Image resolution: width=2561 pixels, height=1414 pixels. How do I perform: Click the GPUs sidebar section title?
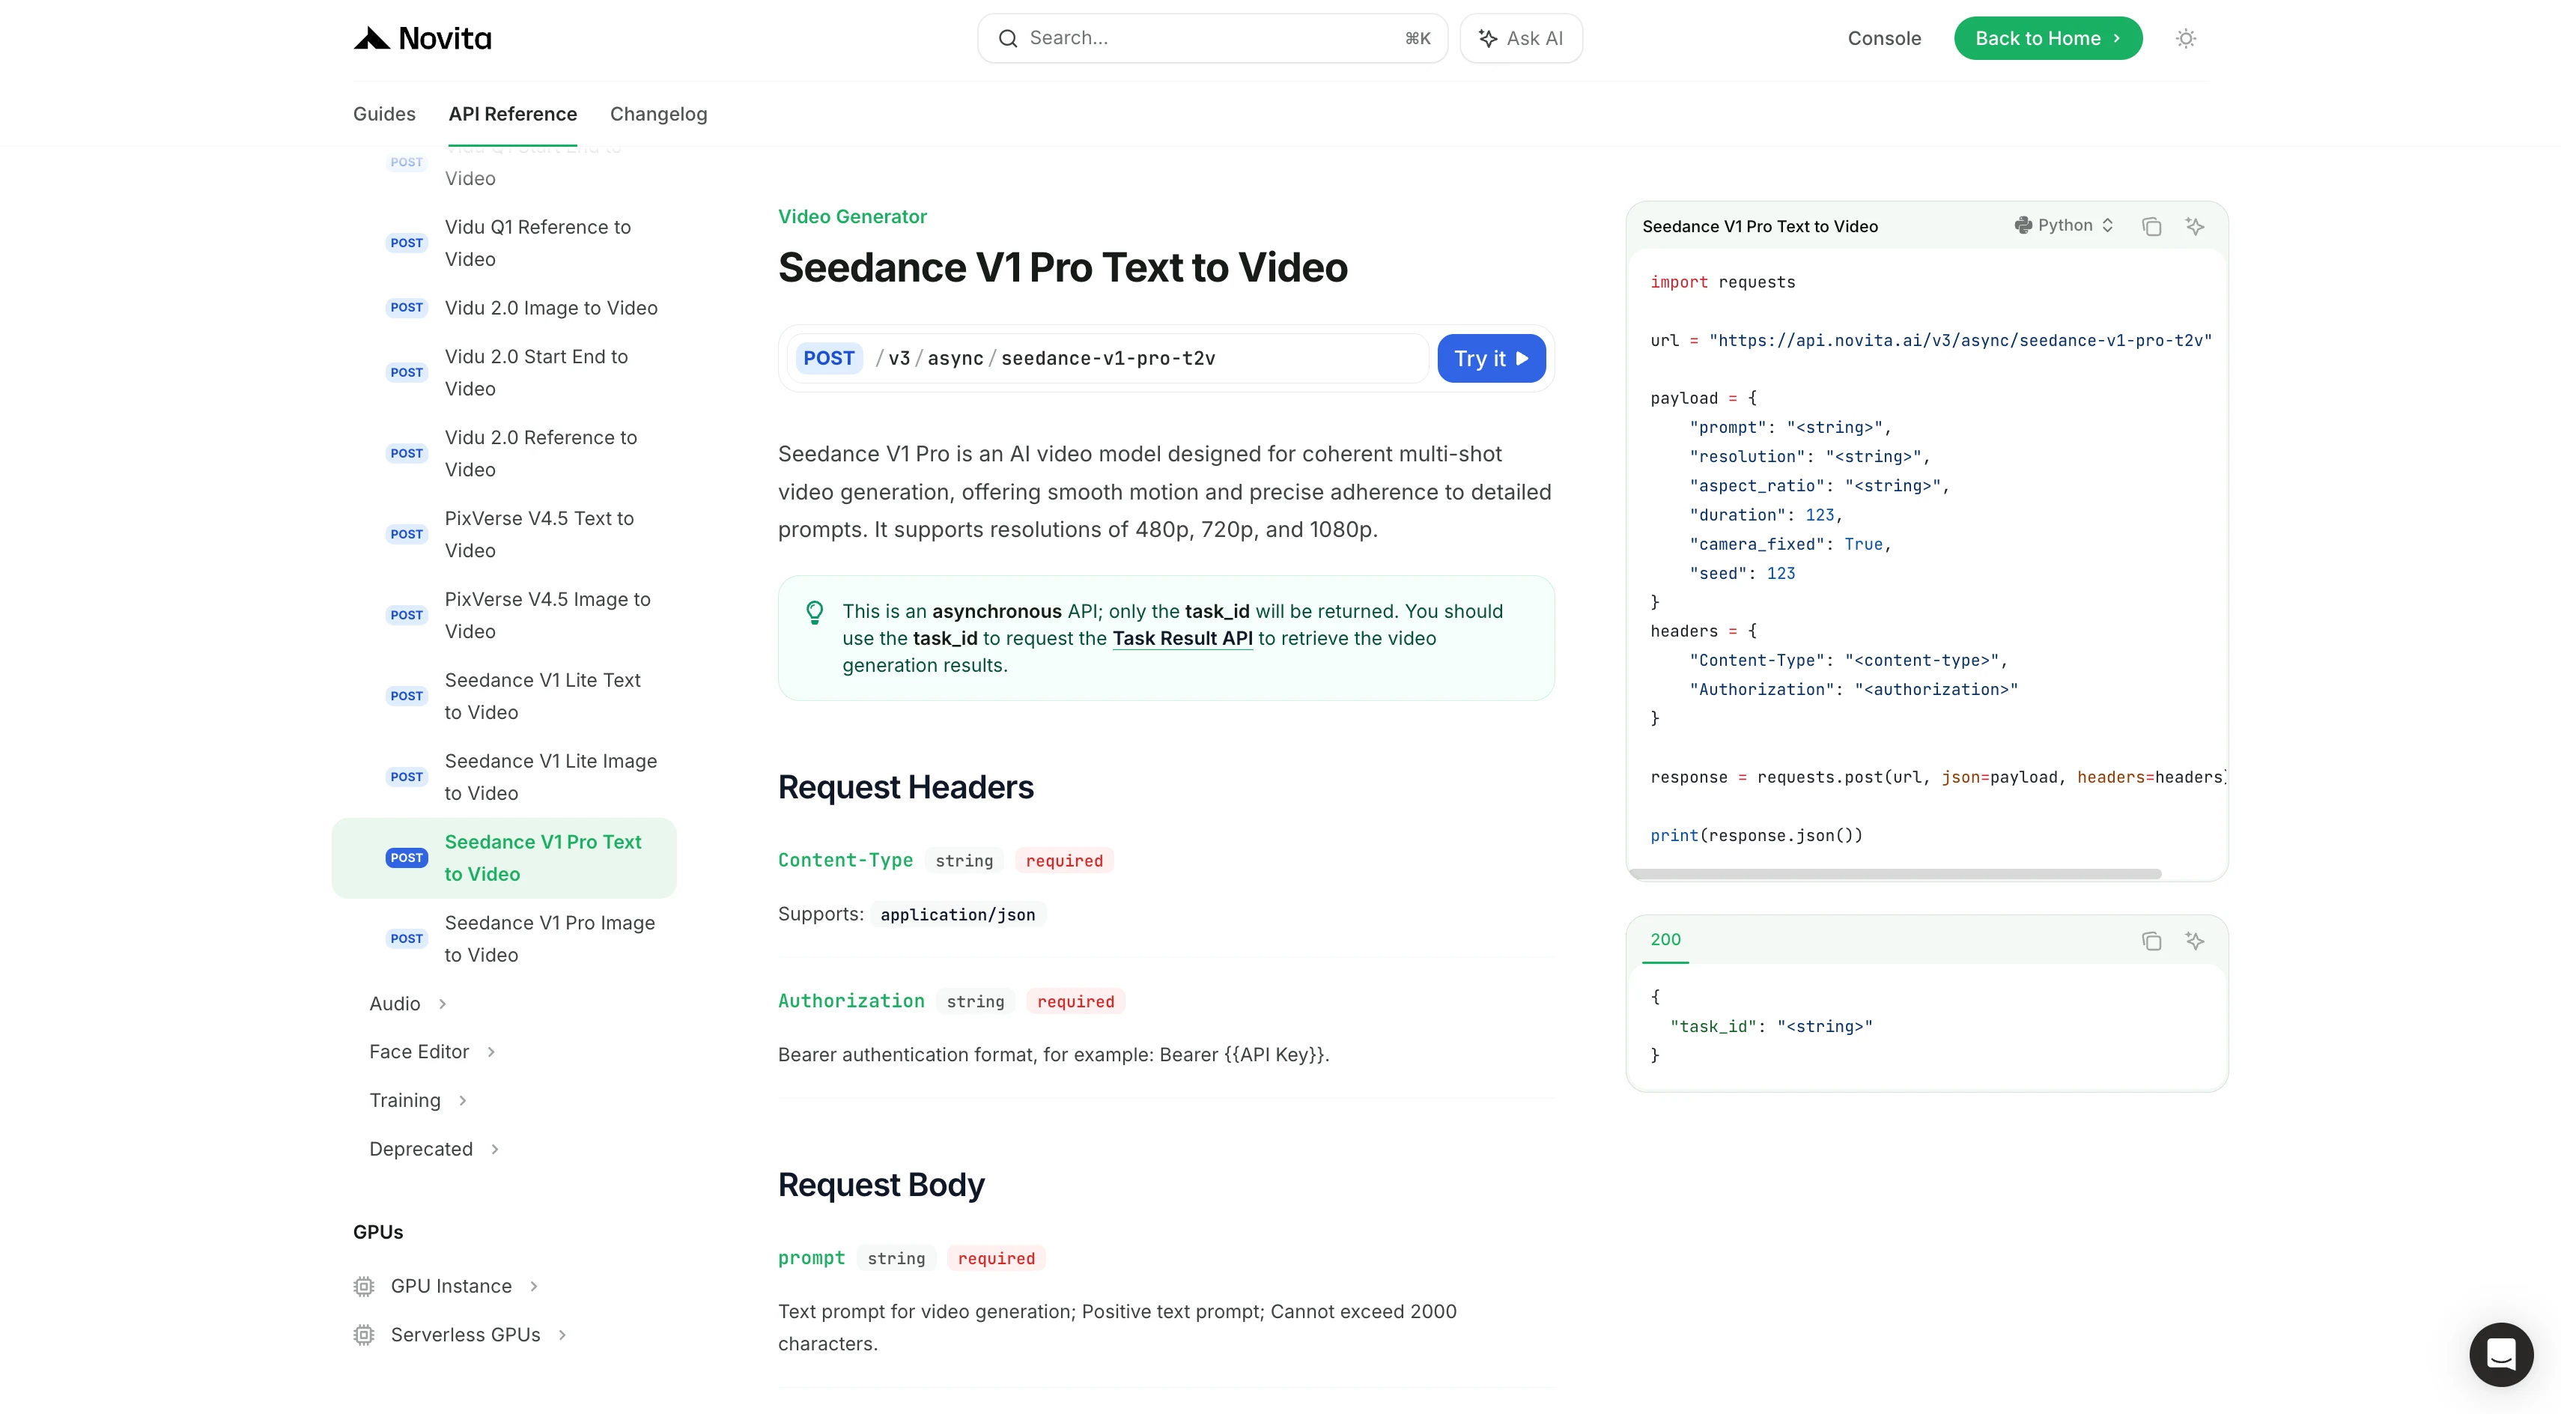pos(378,1233)
